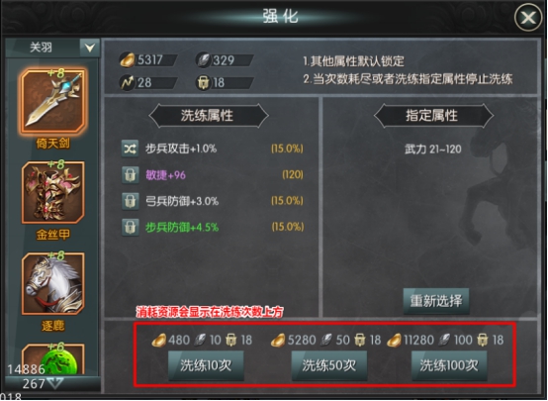Select the 金丝甲 armor equipment icon
The image size is (548, 401).
[x=53, y=192]
